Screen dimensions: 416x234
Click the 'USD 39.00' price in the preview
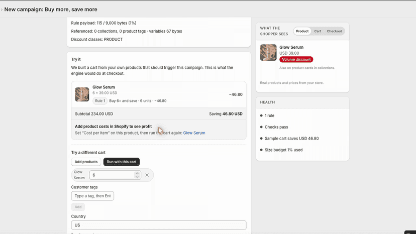pos(289,53)
